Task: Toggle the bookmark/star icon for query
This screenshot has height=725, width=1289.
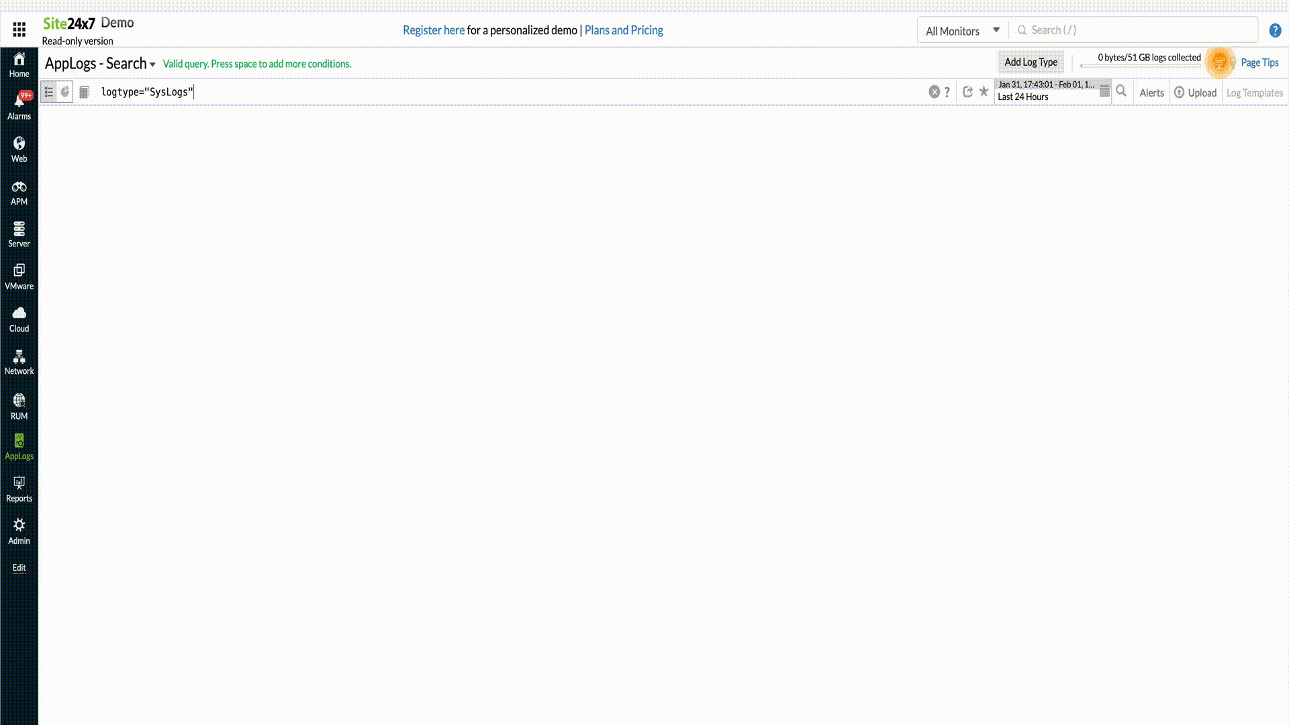Action: tap(983, 91)
